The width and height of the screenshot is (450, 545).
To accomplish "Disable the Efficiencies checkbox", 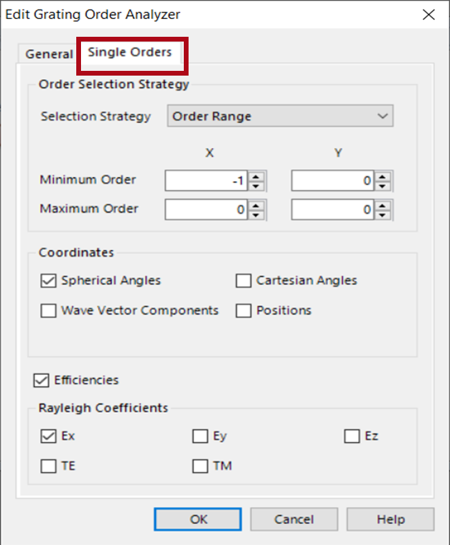I will click(x=41, y=380).
